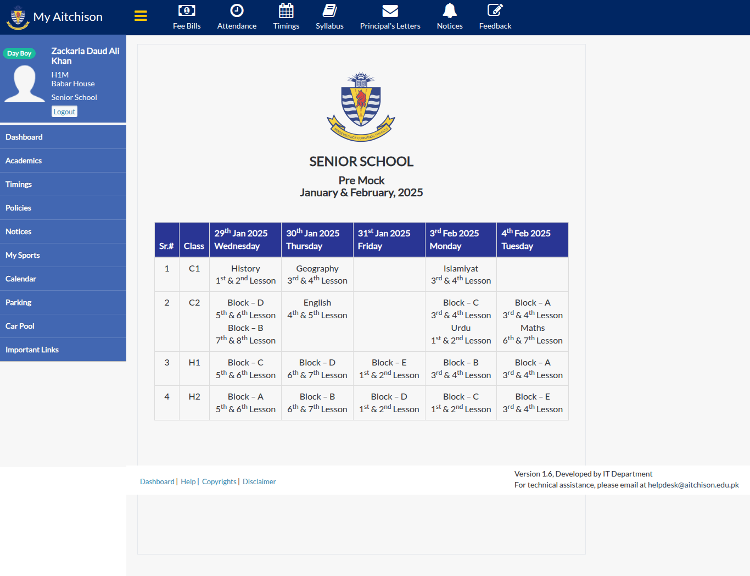Open Policies in the sidebar

[x=63, y=208]
